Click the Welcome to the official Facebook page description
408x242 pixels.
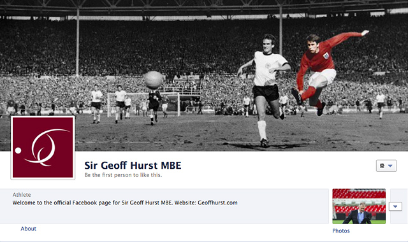point(125,203)
